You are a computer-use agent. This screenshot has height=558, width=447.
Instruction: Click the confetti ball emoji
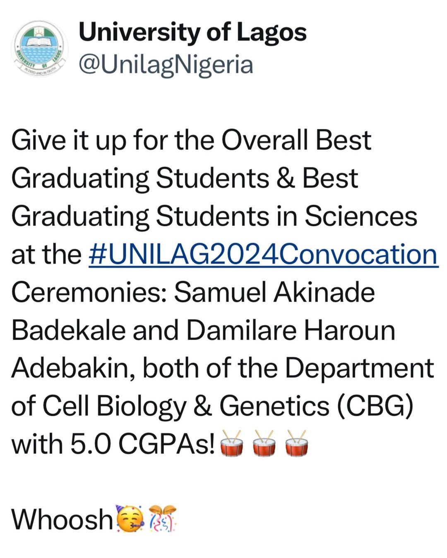point(162,518)
